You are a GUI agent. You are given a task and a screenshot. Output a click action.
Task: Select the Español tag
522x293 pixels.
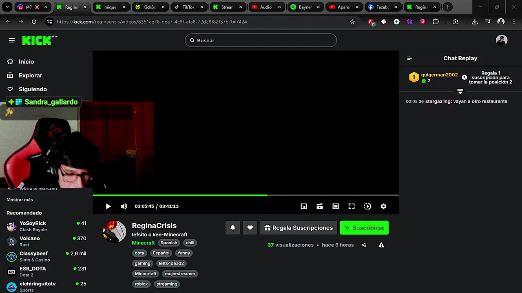(x=161, y=253)
